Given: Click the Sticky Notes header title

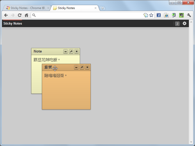Looking at the screenshot, I should (x=12, y=23).
